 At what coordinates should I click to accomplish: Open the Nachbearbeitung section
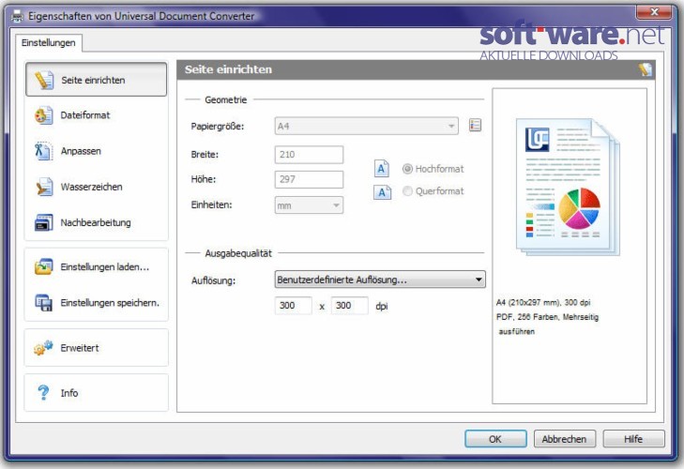click(x=96, y=222)
